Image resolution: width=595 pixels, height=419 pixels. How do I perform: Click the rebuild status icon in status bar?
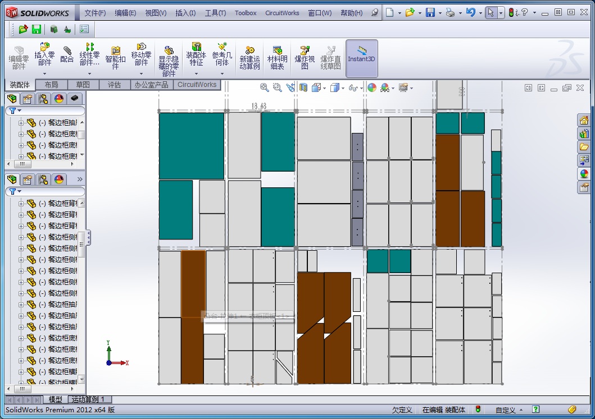point(478,409)
